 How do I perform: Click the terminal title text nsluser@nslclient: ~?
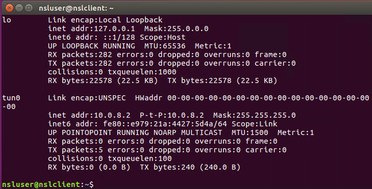click(x=76, y=8)
